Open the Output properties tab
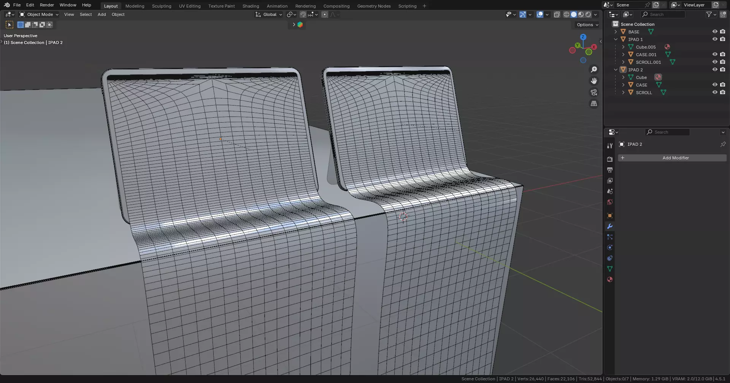This screenshot has width=730, height=383. tap(610, 170)
